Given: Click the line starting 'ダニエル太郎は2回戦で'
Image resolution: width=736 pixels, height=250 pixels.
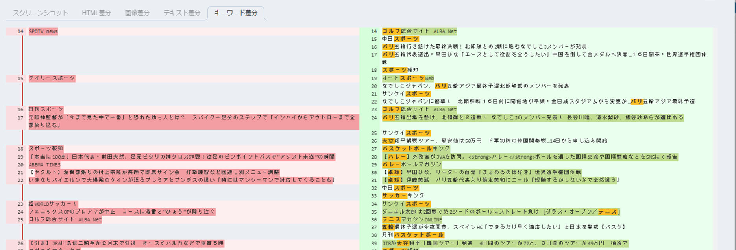Looking at the screenshot, I should (x=501, y=212).
